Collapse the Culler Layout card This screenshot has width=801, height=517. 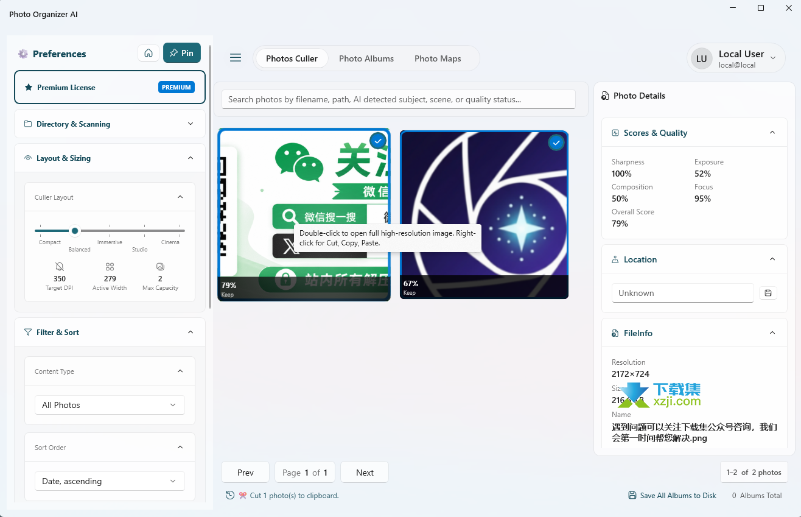click(180, 197)
